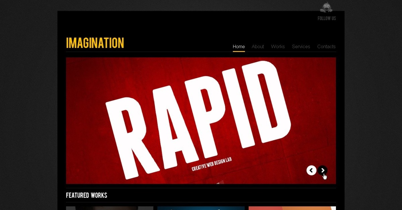Open the About page
The image size is (402, 210).
coord(258,47)
